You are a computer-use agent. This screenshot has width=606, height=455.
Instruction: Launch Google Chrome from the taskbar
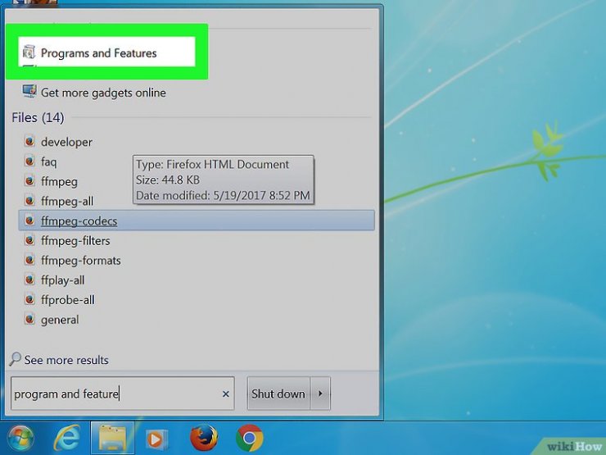click(250, 438)
